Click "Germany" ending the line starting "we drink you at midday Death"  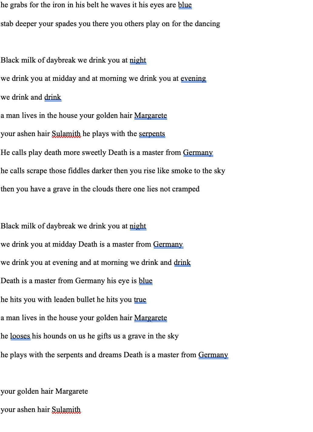[x=168, y=245]
